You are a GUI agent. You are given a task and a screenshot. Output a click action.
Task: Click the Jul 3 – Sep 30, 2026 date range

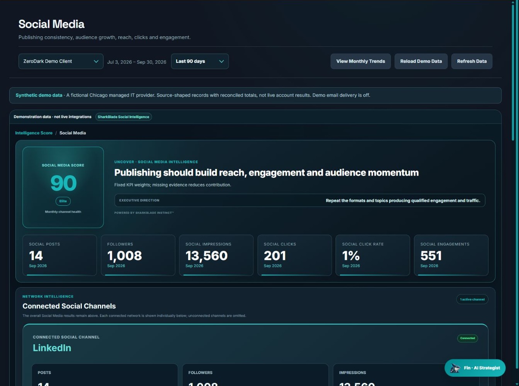[x=137, y=62]
